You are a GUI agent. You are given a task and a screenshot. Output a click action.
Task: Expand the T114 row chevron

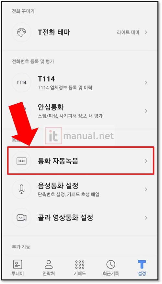146,83
